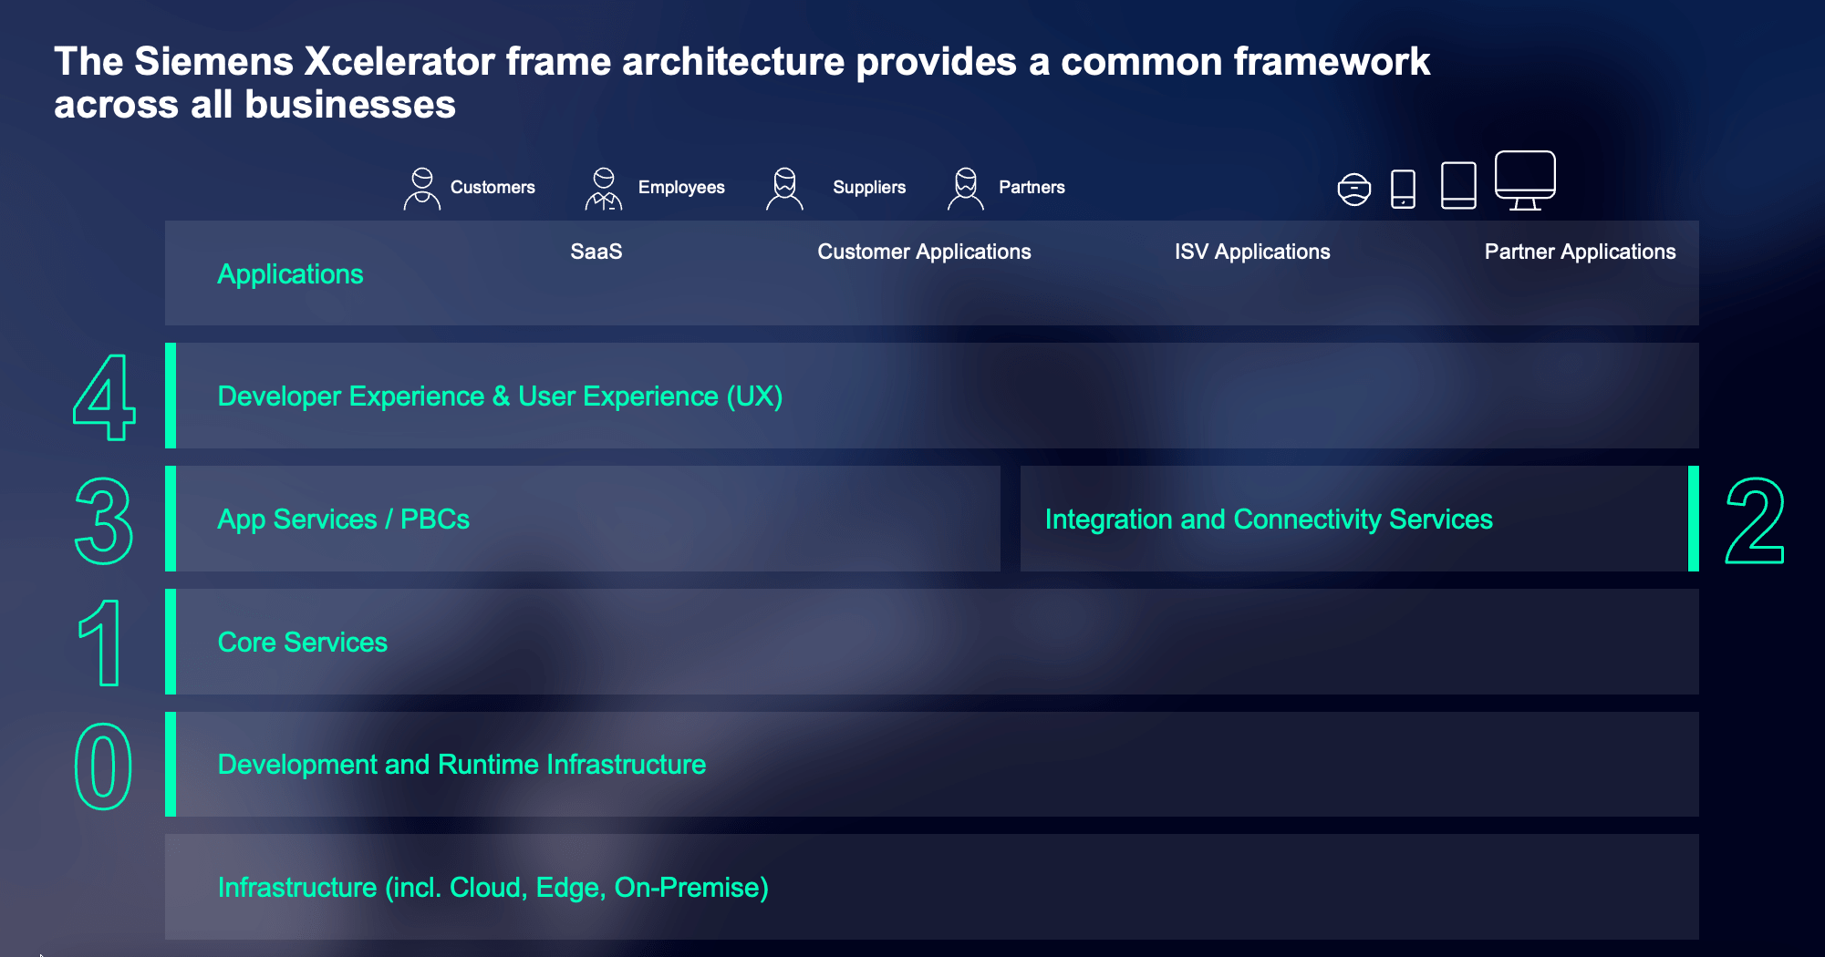This screenshot has width=1825, height=957.
Task: Select the tablet device icon
Action: point(1458,185)
